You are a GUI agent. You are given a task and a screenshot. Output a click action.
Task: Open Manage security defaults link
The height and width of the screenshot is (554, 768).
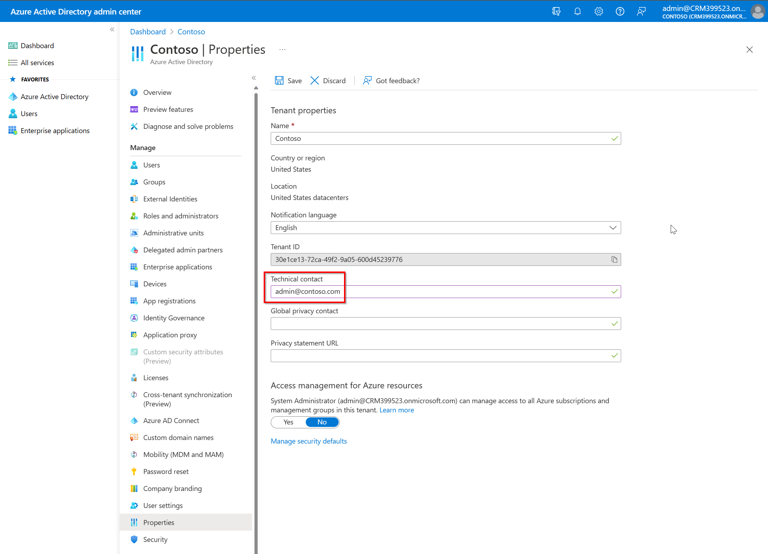click(x=309, y=441)
